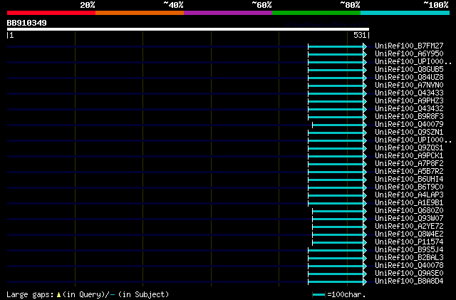Select the UniRef100_Q8W4E2 label
Image resolution: width=456 pixels, height=300 pixels.
coord(409,234)
